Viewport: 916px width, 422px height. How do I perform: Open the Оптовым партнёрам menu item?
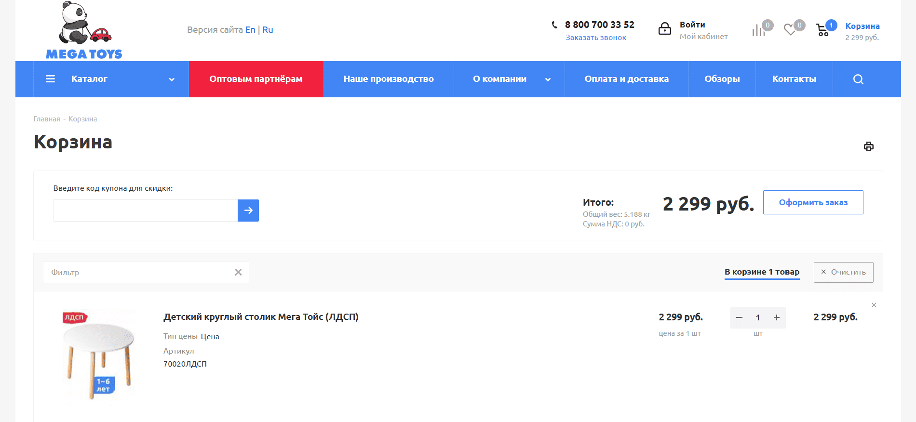(x=256, y=79)
